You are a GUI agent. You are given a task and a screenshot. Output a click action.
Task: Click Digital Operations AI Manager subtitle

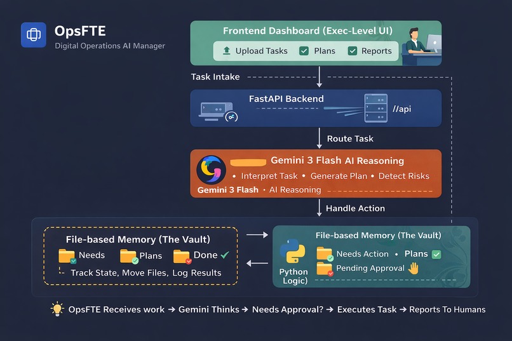(x=110, y=46)
